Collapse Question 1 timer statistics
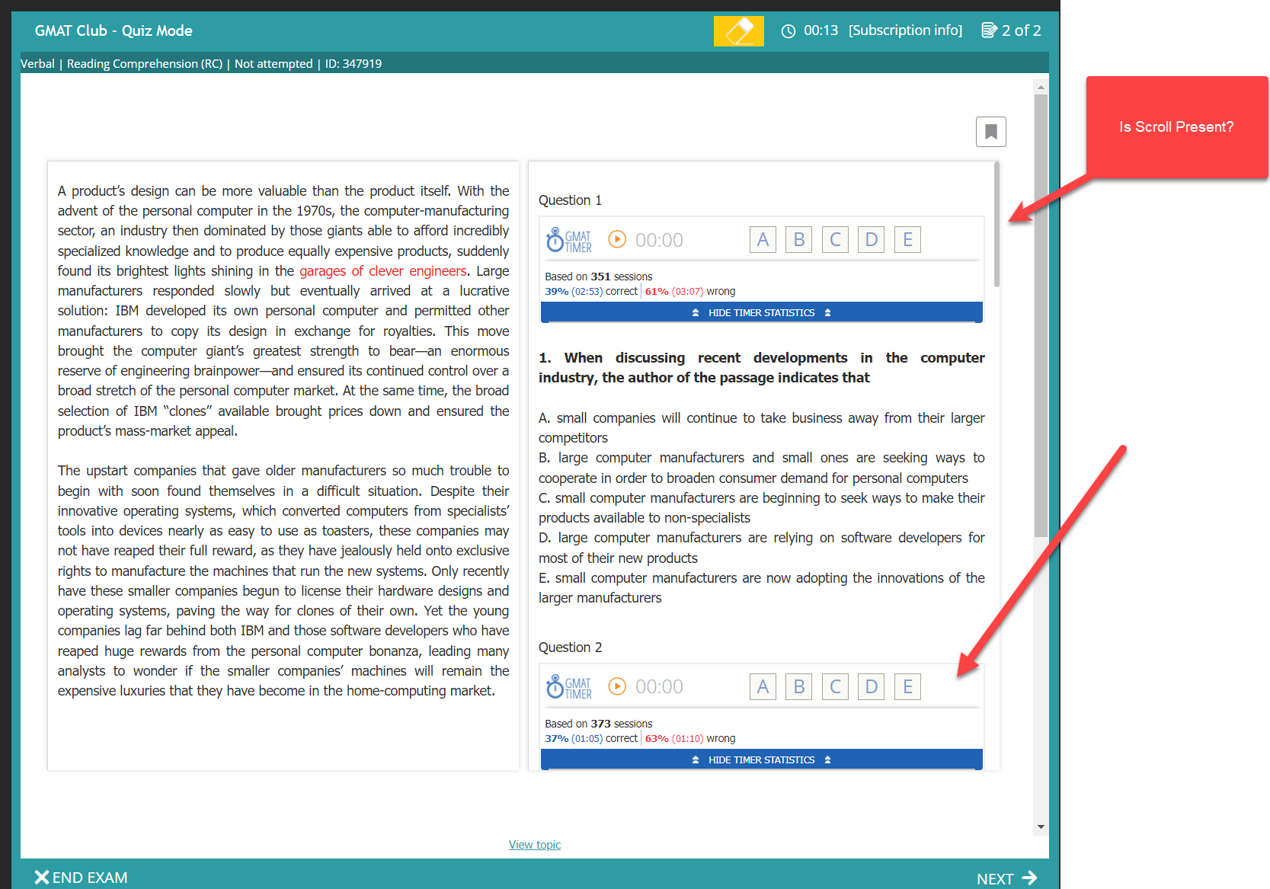 [x=761, y=312]
